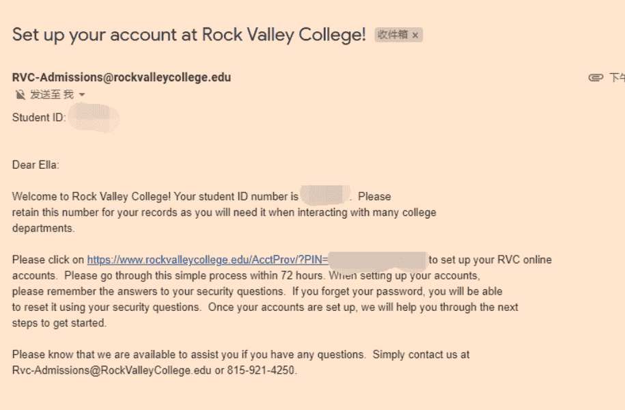Click the Student ID label text
This screenshot has width=625, height=410.
pos(39,118)
